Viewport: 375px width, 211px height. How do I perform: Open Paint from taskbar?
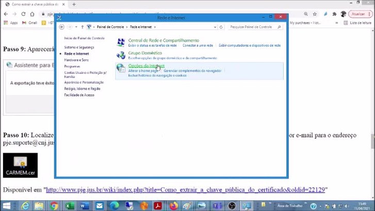coord(187,206)
